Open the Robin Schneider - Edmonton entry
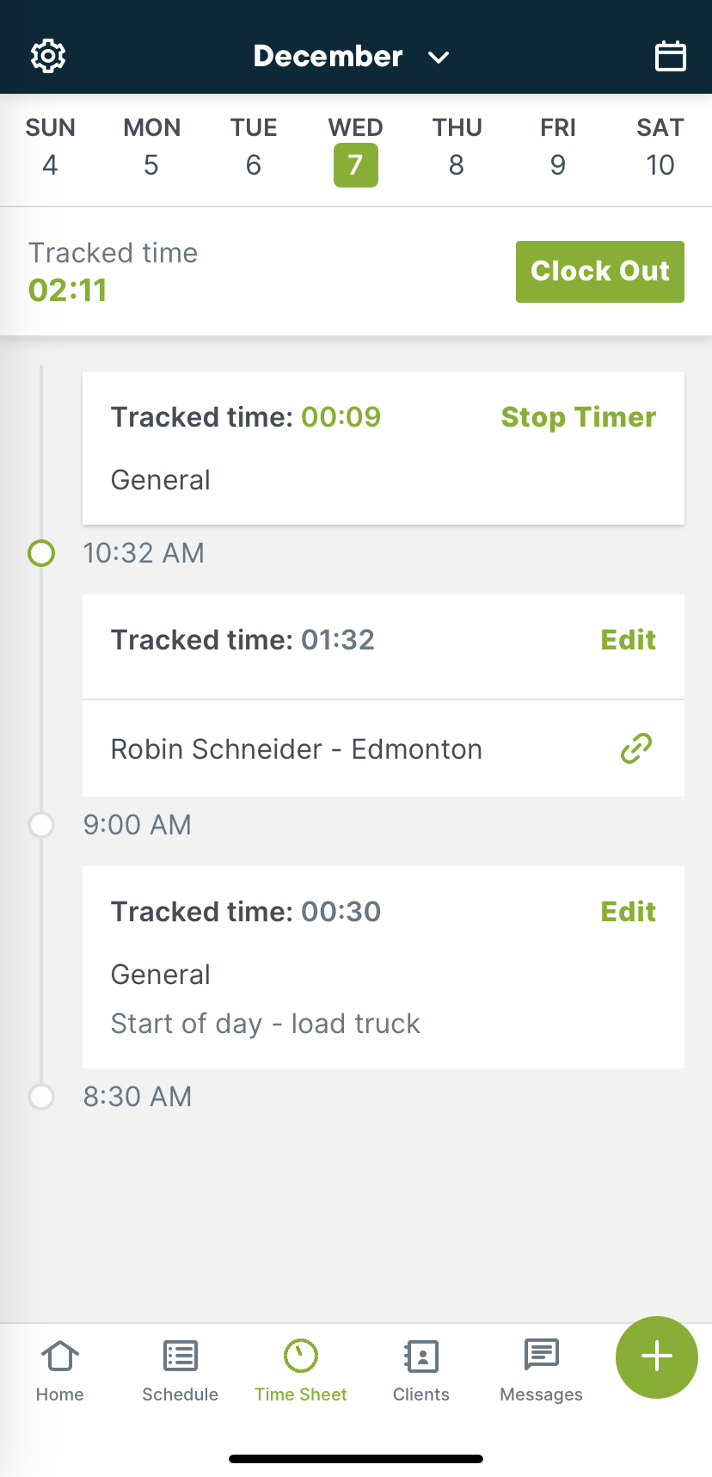Viewport: 712px width, 1477px height. click(297, 749)
